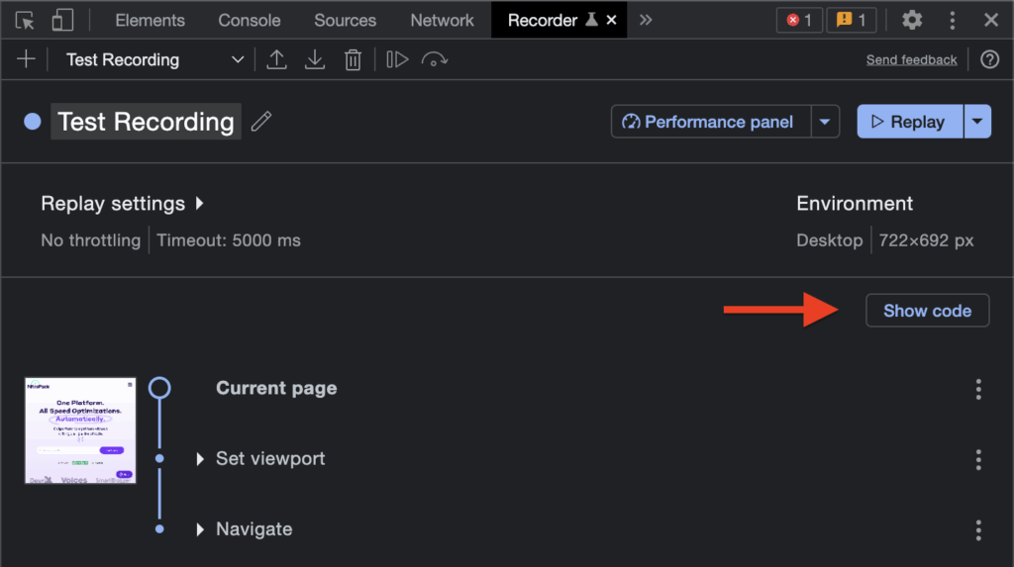Click the Current page timeline circle
This screenshot has width=1014, height=567.
(159, 388)
